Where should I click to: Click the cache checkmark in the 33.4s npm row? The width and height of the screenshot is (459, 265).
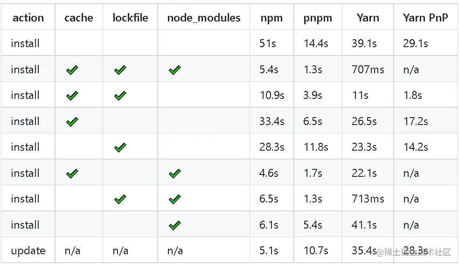click(72, 122)
